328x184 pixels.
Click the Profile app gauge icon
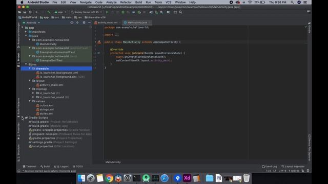(134, 12)
